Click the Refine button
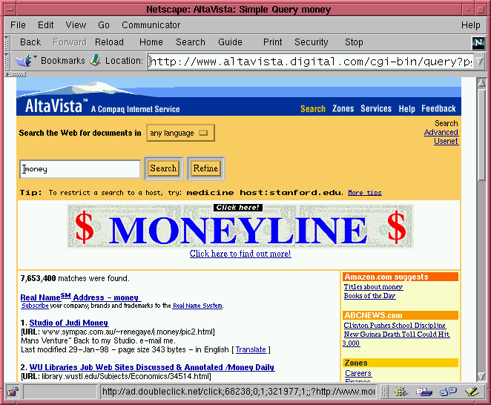The image size is (491, 405). (205, 168)
